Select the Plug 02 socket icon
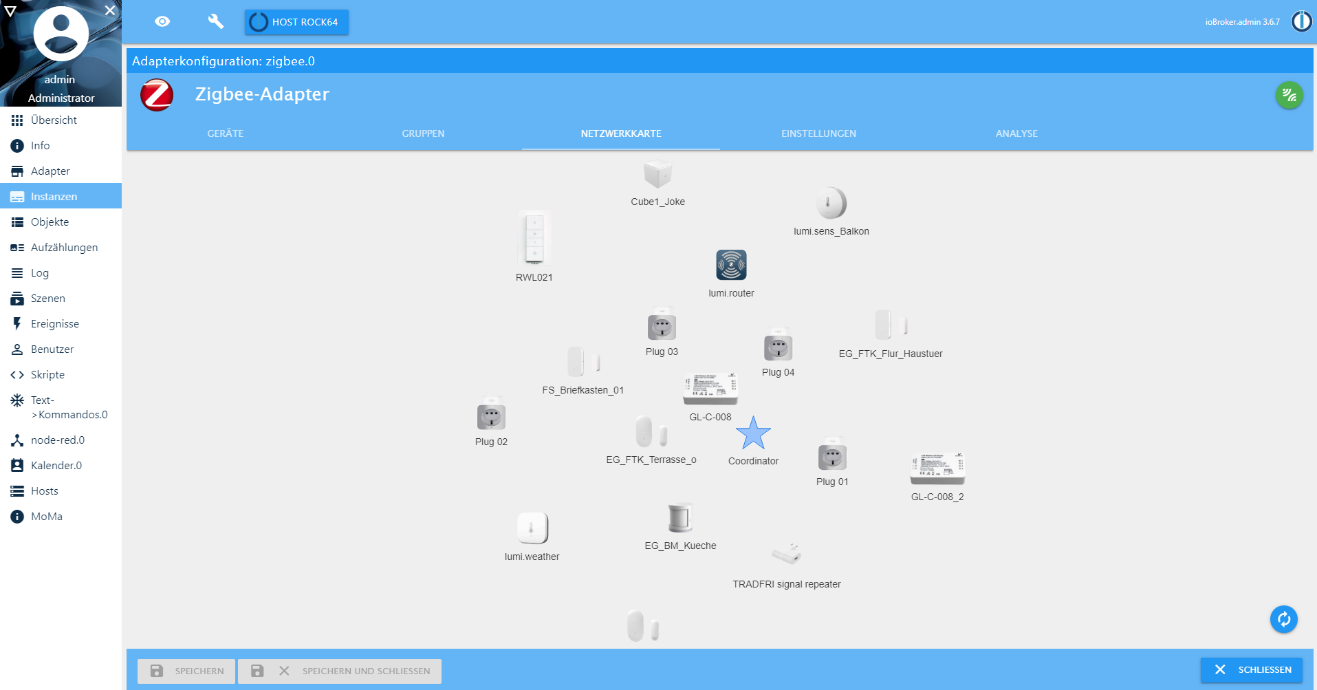This screenshot has height=690, width=1317. [x=491, y=414]
